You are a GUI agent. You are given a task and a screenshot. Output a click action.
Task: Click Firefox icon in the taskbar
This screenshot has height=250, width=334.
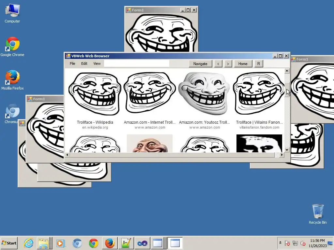110,243
